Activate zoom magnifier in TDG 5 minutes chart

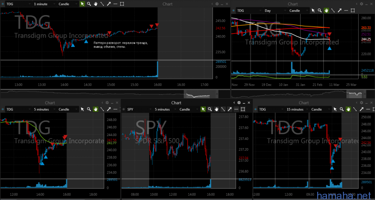point(89,109)
